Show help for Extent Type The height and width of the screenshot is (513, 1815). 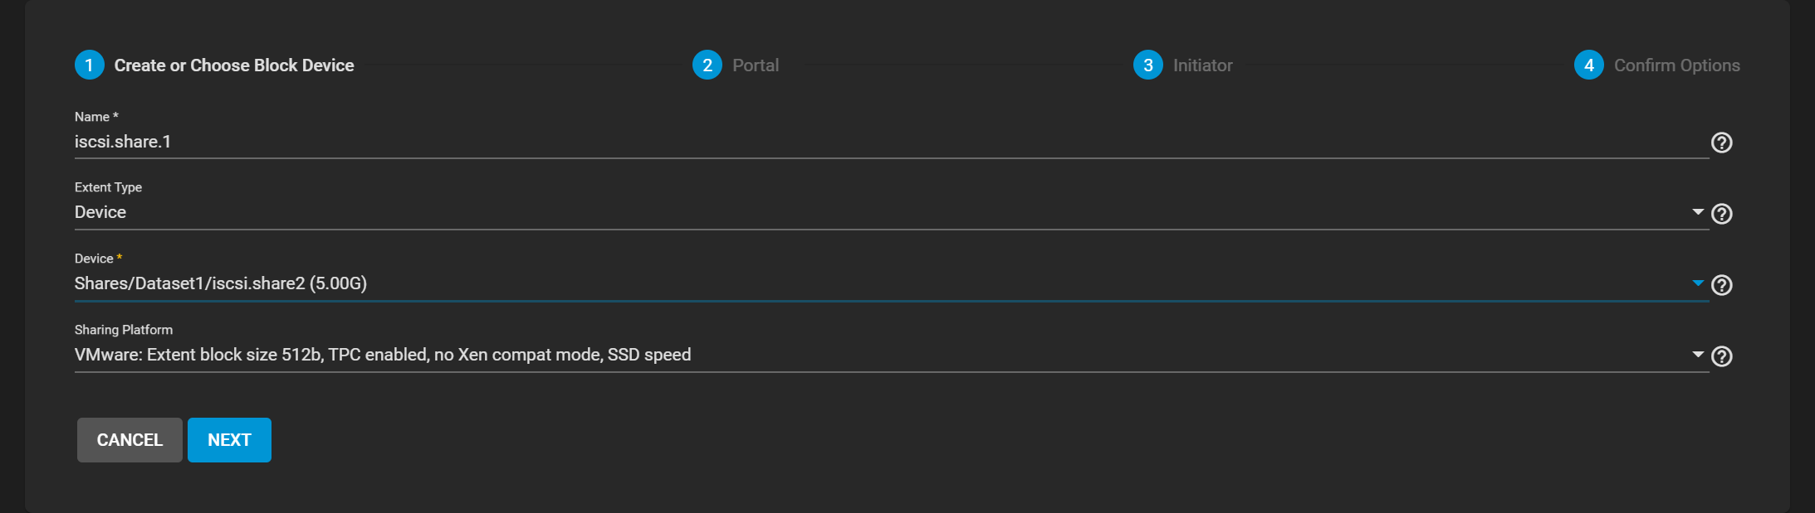click(x=1721, y=214)
